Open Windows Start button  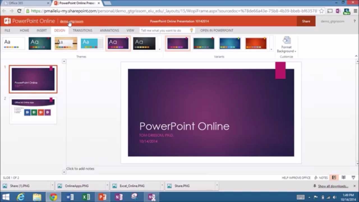pos(6,197)
